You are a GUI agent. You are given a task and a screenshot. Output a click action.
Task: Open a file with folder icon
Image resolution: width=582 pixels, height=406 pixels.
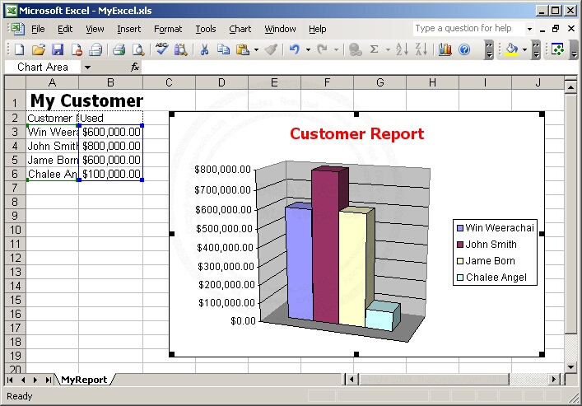click(x=38, y=49)
